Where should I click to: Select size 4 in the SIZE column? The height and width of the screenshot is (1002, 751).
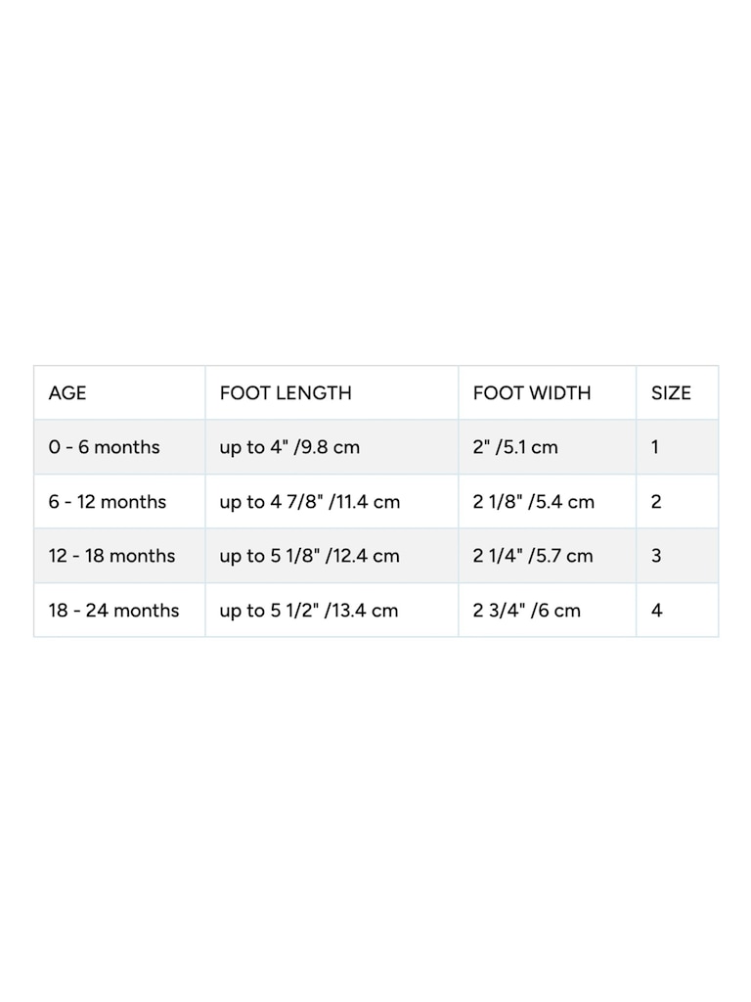coord(656,611)
